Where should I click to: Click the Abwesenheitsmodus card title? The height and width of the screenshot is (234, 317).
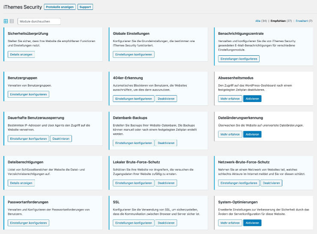click(x=236, y=78)
